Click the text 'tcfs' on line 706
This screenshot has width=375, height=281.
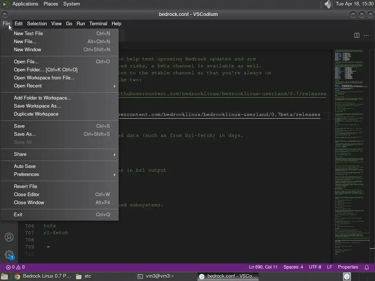coord(49,226)
